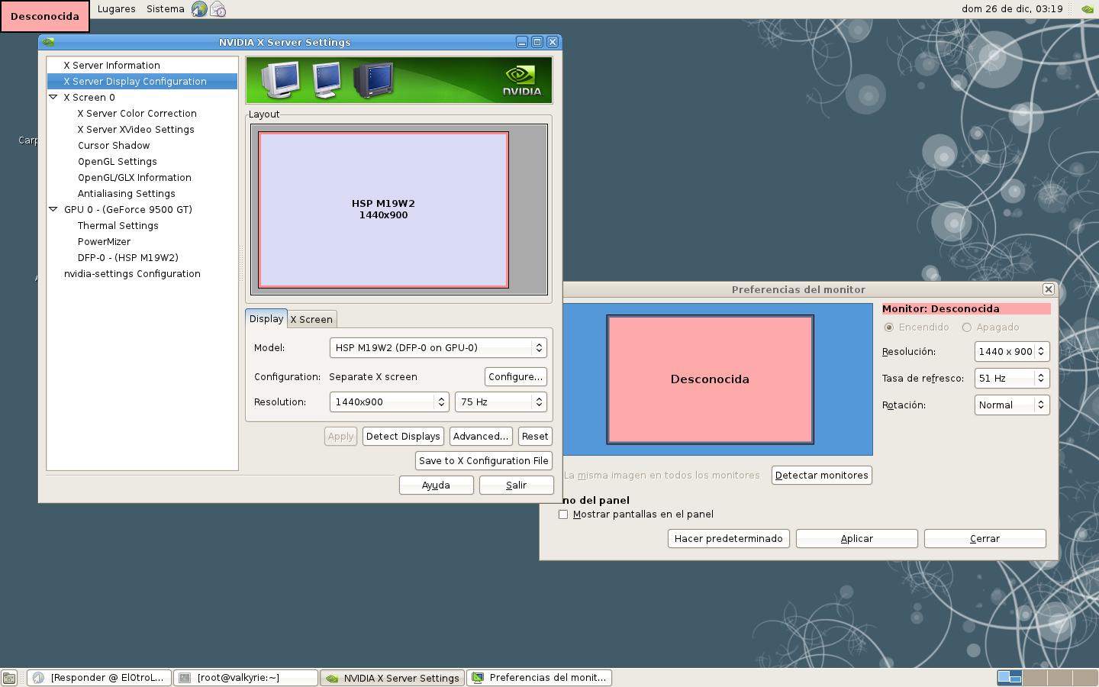Select the pink Desconocida monitor rectangle

click(x=710, y=379)
